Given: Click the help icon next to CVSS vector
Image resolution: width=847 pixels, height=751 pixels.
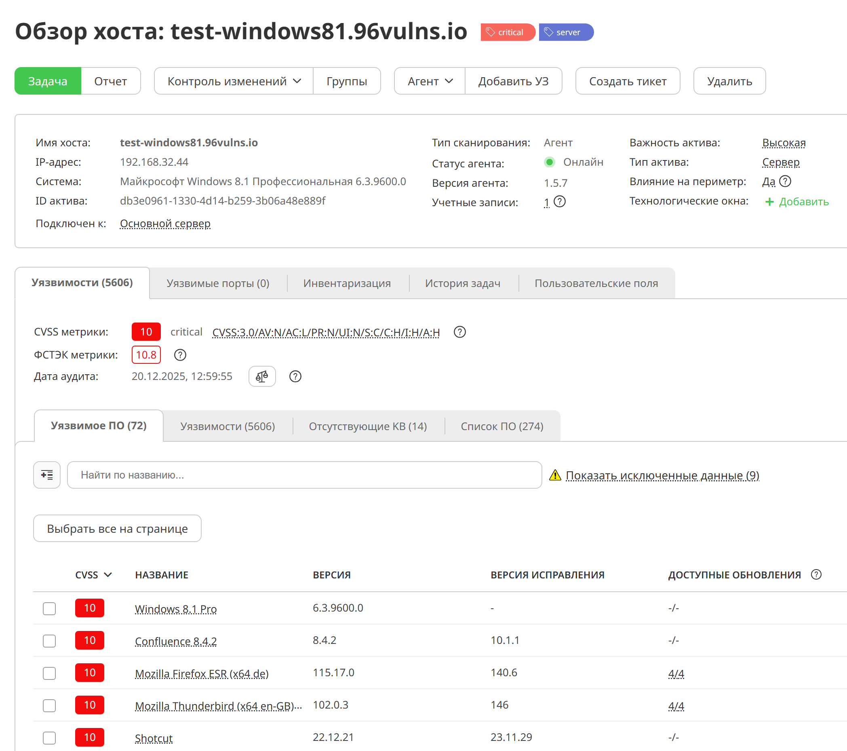Looking at the screenshot, I should point(459,332).
